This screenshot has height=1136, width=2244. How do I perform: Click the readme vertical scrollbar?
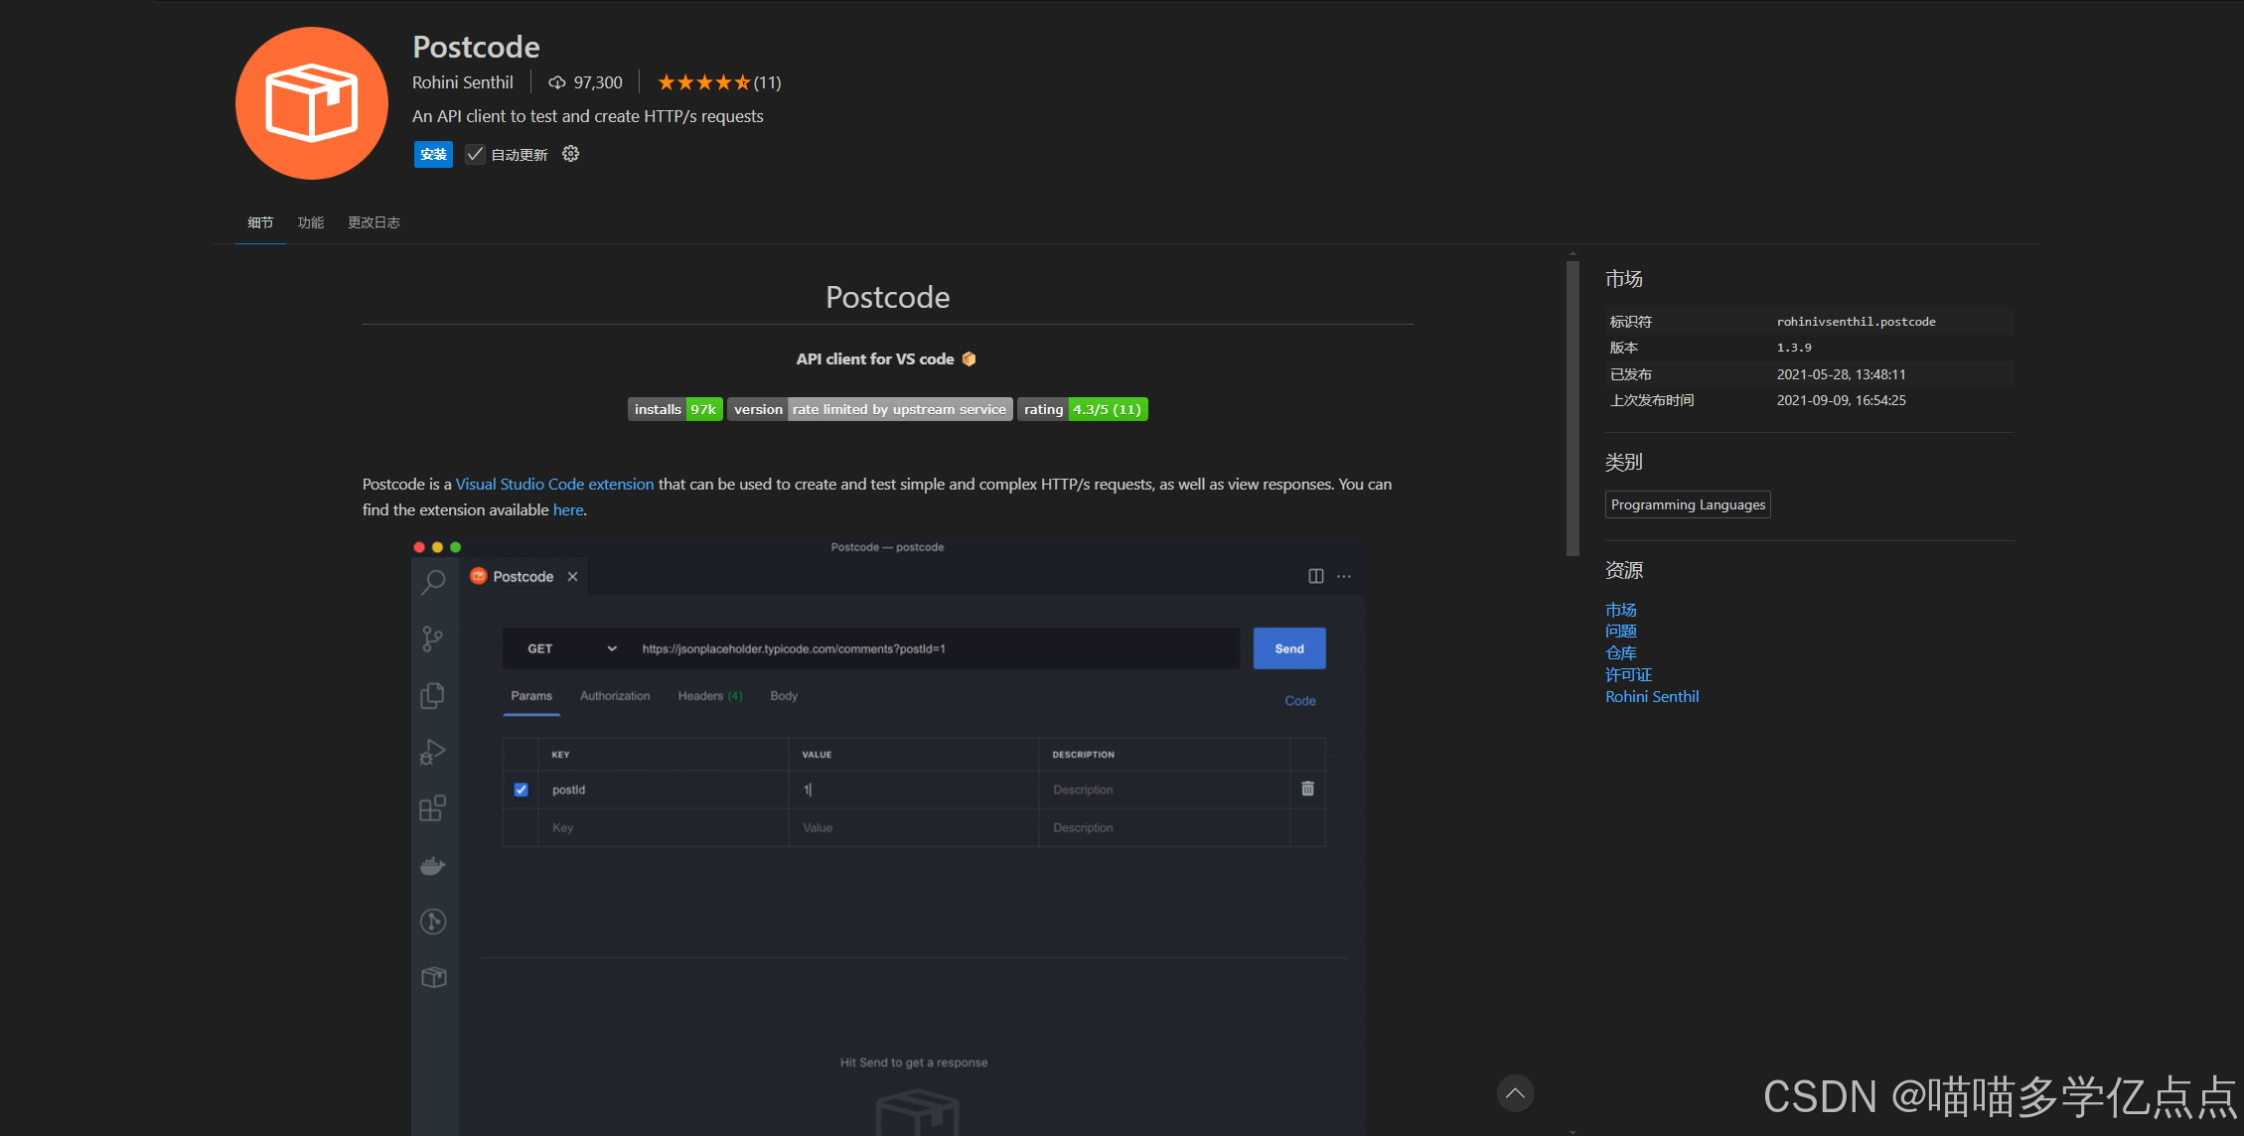click(1572, 409)
